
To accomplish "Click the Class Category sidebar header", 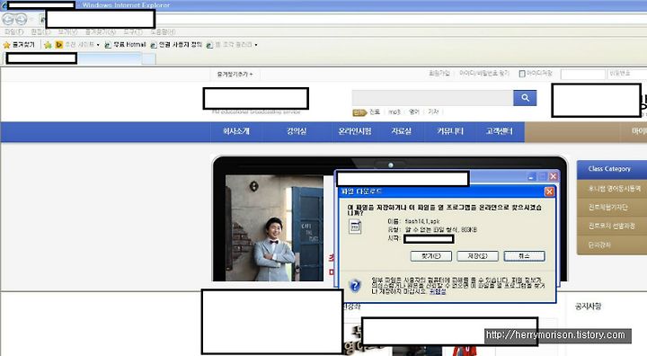I will point(612,169).
